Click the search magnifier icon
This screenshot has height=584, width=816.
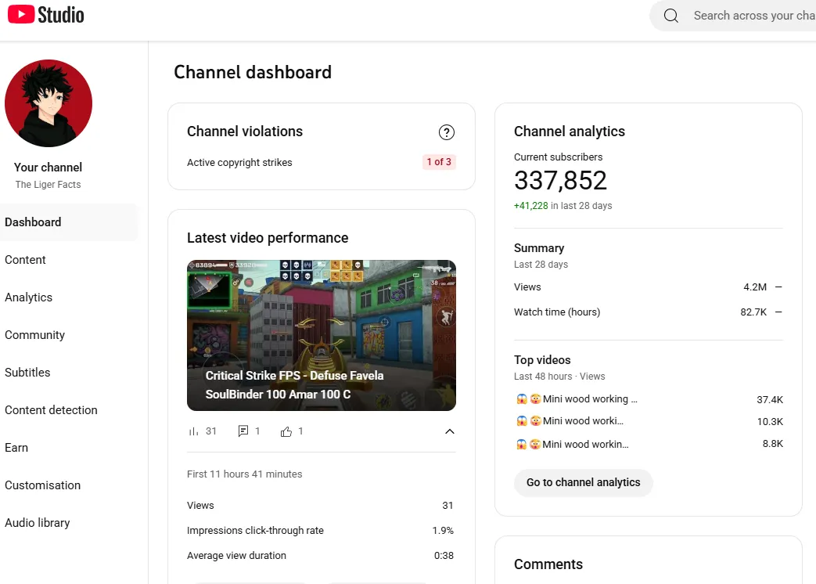[670, 16]
